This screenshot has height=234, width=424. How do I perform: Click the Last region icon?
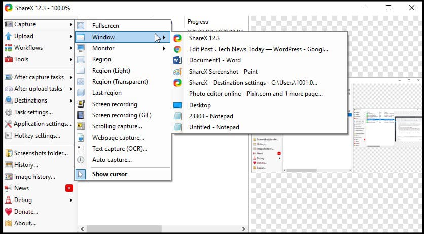point(81,93)
